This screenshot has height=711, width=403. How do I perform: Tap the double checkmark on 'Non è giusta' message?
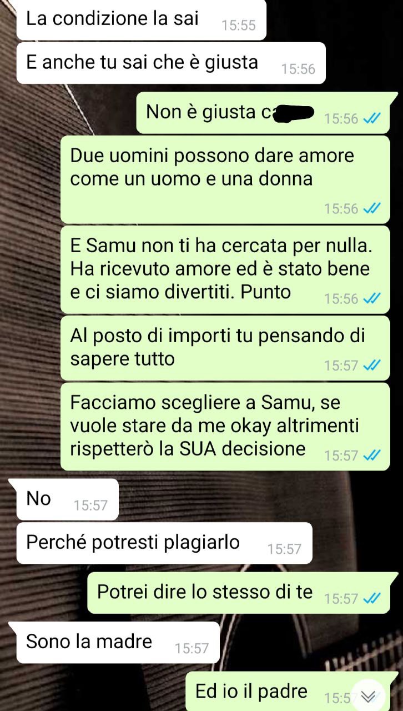tap(371, 118)
